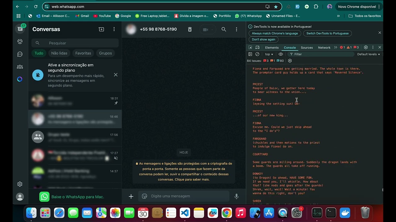396x222 pixels.
Task: Click the red error count badge in DevTools
Action: click(x=342, y=47)
